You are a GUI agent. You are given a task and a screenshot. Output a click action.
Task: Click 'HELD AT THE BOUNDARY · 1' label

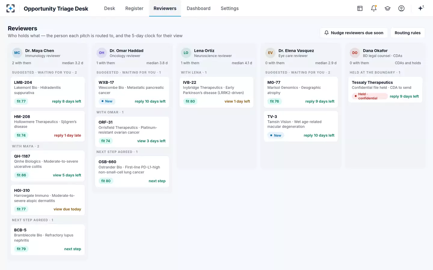(x=375, y=73)
